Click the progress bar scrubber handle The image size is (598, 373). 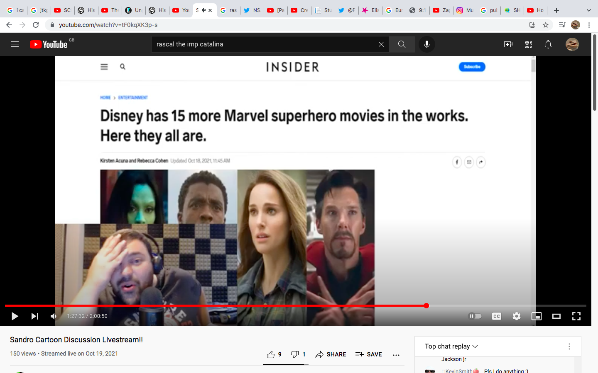pos(426,306)
